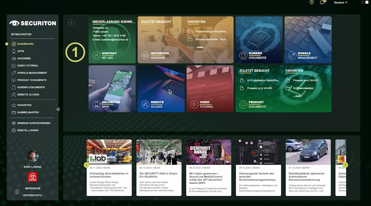Click the info icon near Impressum
Screen dimensions: 371x206
point(17,192)
